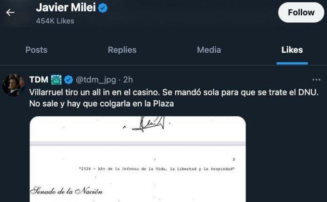Open the TDM display name link

(38, 80)
